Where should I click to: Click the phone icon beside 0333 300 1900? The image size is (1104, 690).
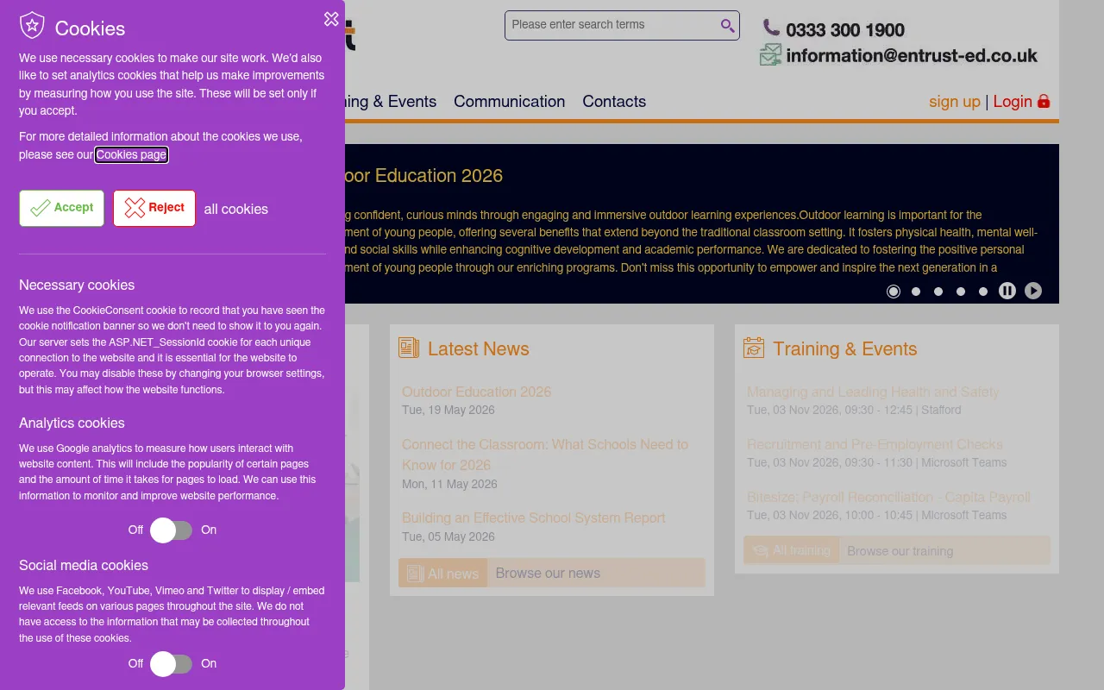pos(771,28)
